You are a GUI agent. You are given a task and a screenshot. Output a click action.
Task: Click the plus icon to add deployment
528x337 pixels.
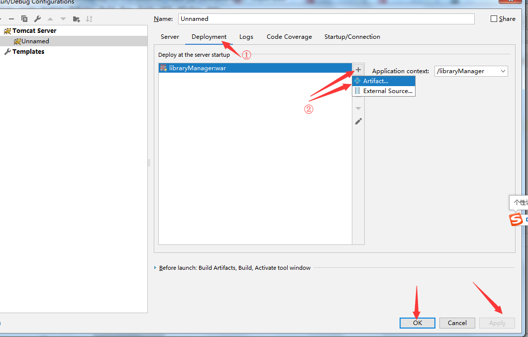click(358, 70)
